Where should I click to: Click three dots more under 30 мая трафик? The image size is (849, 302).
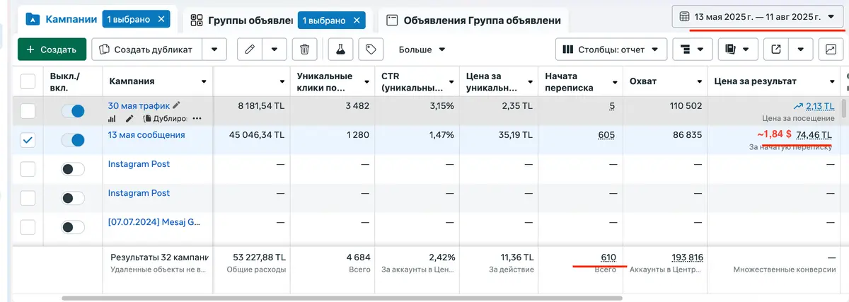click(x=197, y=118)
